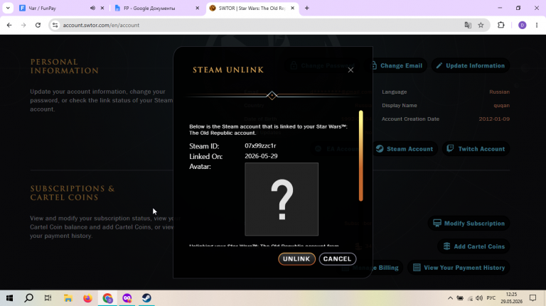The width and height of the screenshot is (546, 306).
Task: Click Account Creation Date value 2012-01-09
Action: (x=494, y=119)
